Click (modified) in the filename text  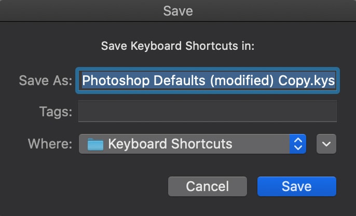242,80
